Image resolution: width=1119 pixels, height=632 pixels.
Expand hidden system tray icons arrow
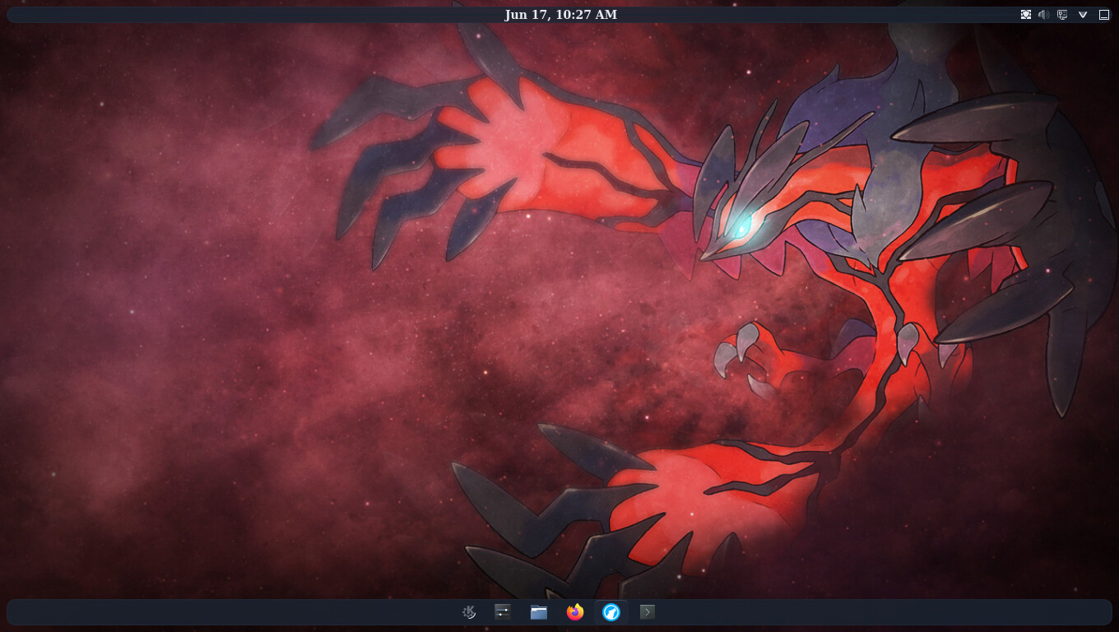(x=1083, y=15)
